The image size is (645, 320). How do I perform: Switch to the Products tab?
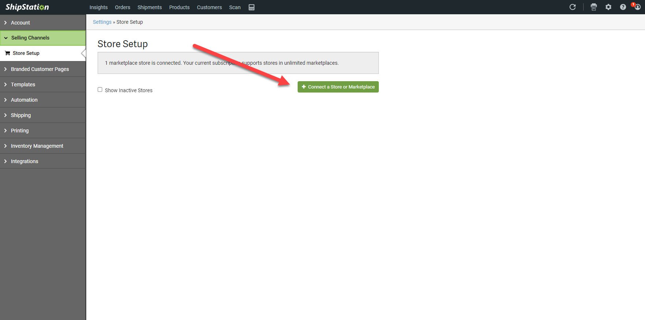click(179, 7)
